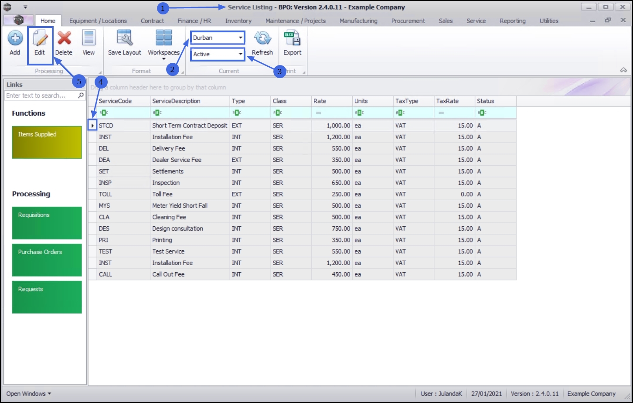Click the Refresh arrows icon
Viewport: 633px width, 403px height.
[262, 38]
